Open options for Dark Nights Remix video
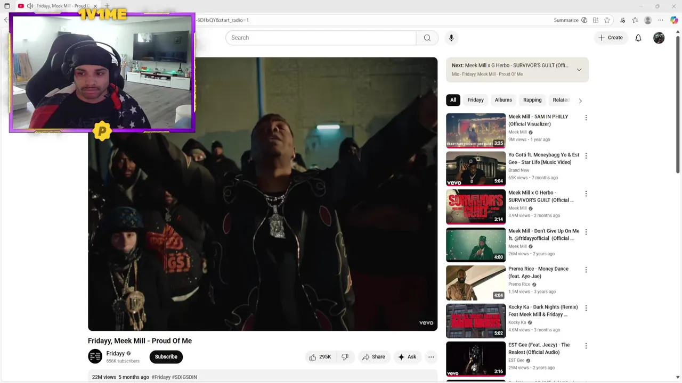Viewport: 682px width, 383px height. pyautogui.click(x=586, y=308)
